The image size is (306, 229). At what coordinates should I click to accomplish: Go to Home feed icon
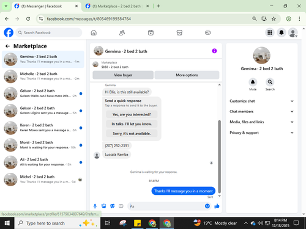[x=94, y=32]
